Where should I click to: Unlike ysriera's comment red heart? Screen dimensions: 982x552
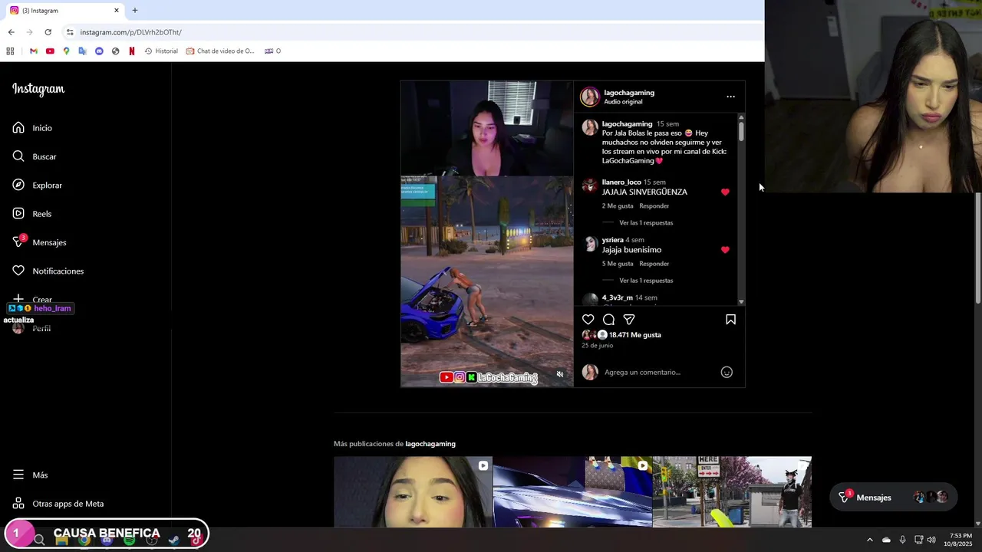[725, 250]
